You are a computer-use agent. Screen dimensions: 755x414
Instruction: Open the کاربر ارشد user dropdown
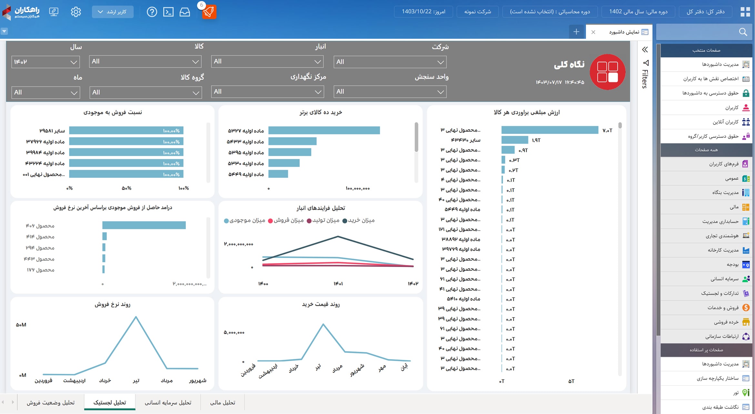(x=113, y=12)
